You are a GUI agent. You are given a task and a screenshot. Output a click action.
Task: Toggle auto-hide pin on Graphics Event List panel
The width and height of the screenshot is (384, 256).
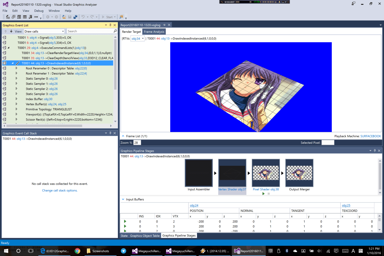110,25
